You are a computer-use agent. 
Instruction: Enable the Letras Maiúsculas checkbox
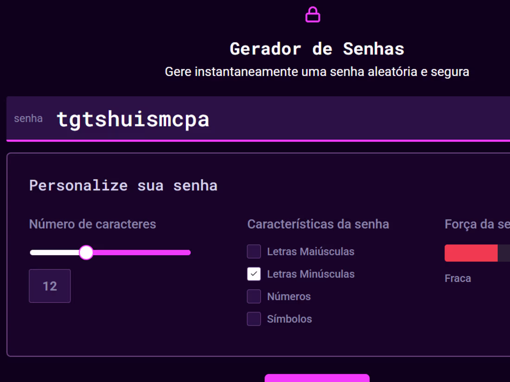(254, 251)
